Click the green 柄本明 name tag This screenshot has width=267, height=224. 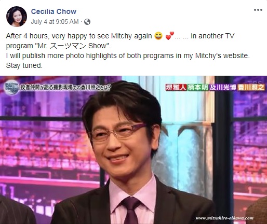tap(198, 88)
